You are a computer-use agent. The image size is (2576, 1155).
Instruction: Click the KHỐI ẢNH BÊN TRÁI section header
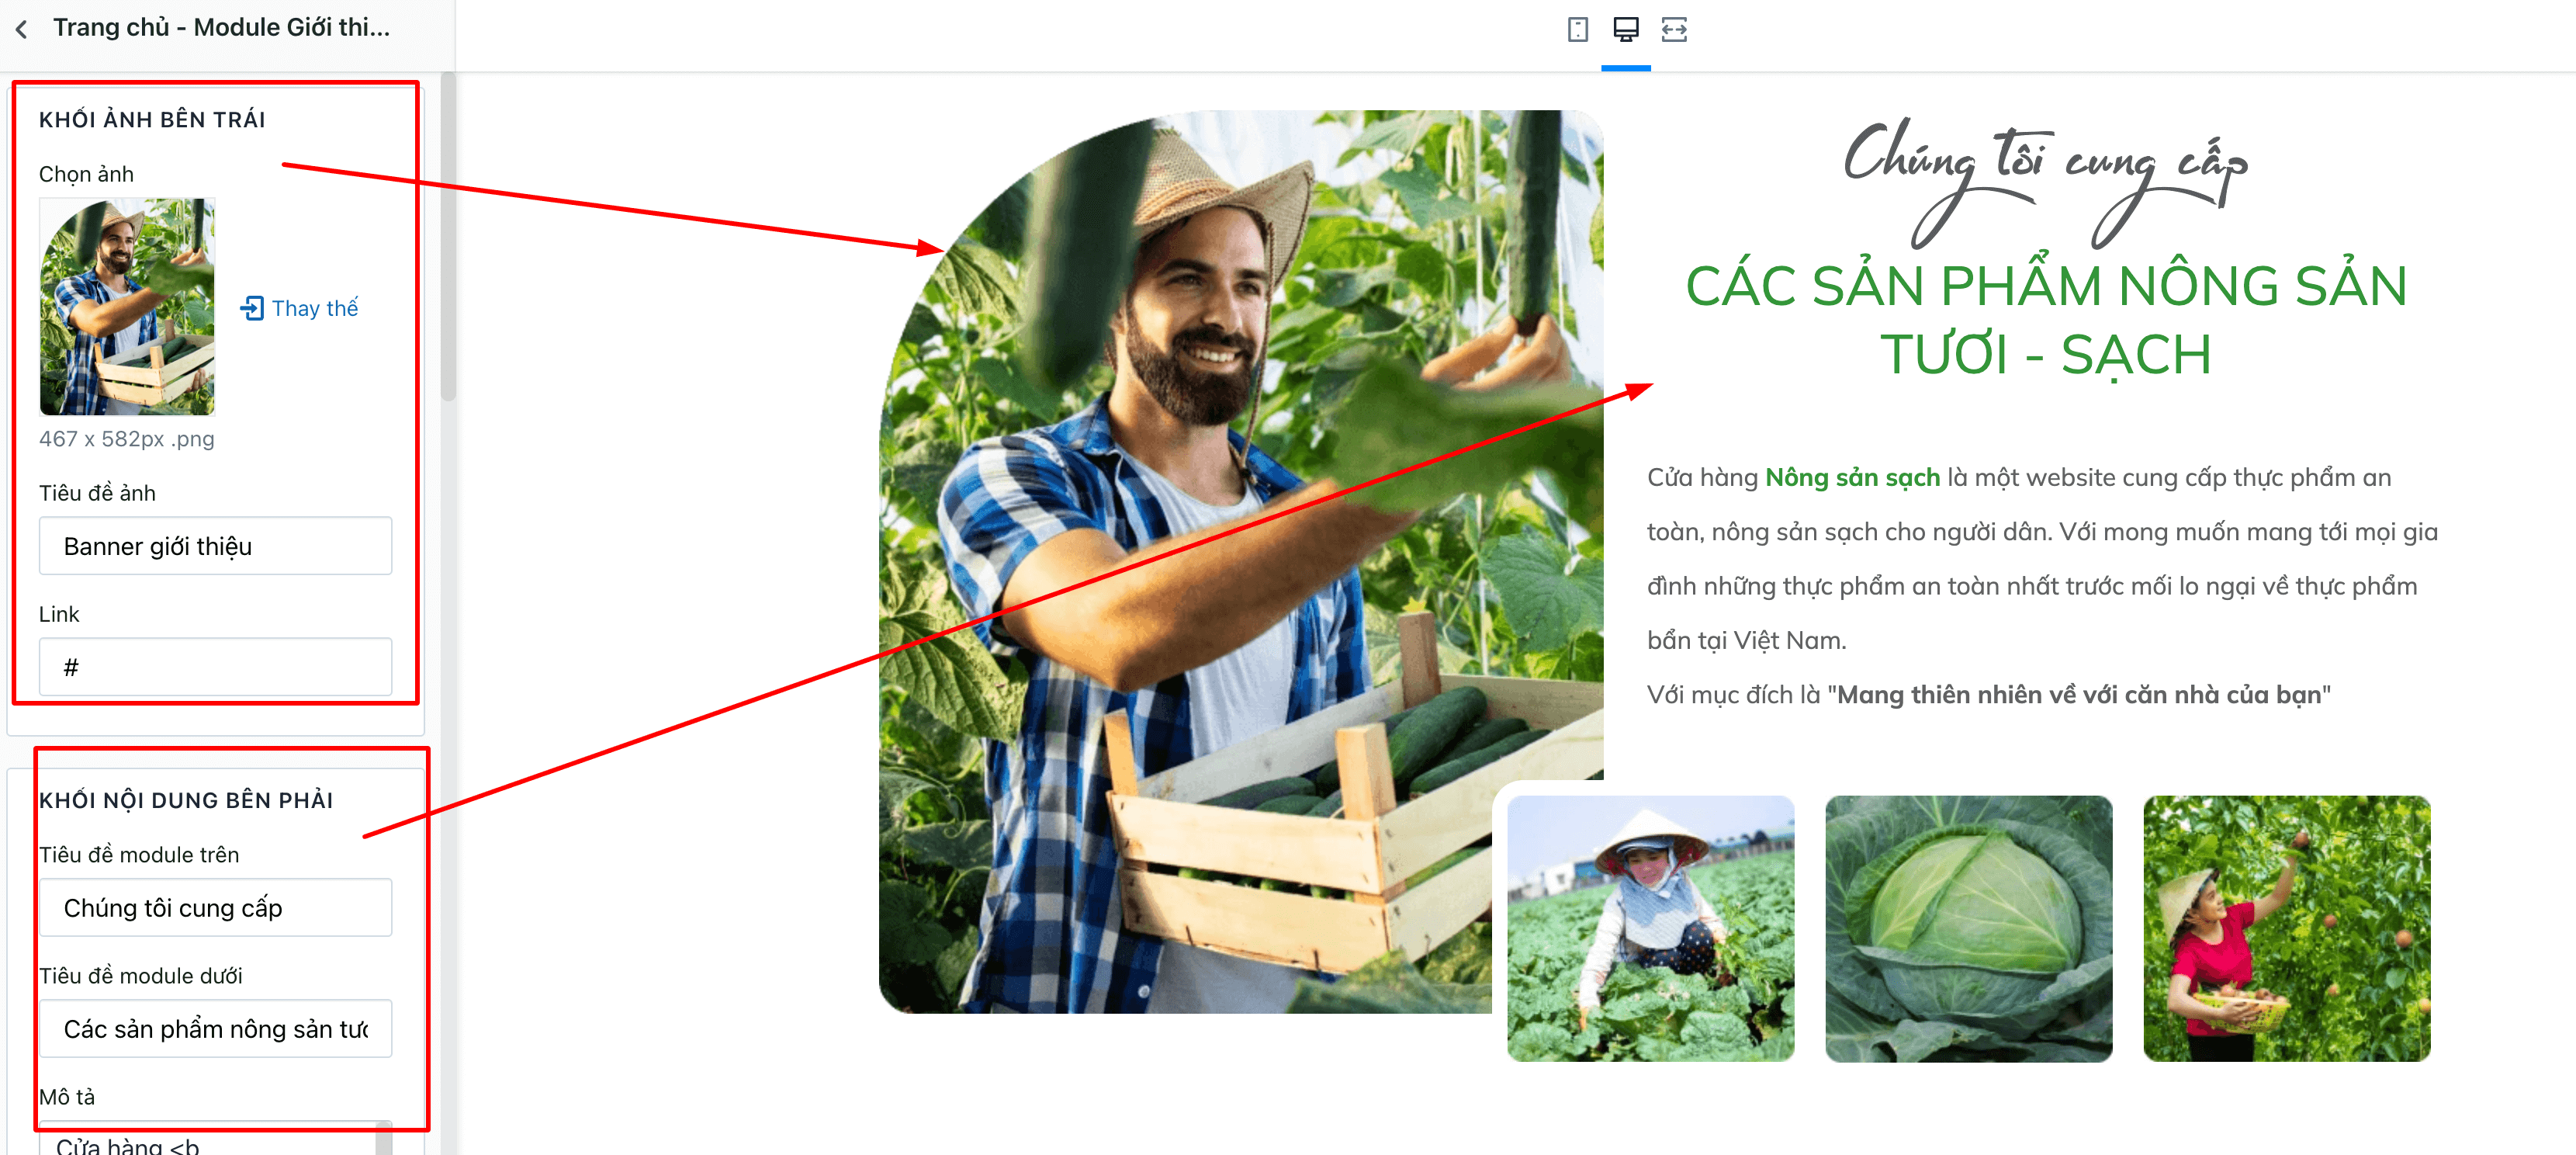click(x=152, y=120)
